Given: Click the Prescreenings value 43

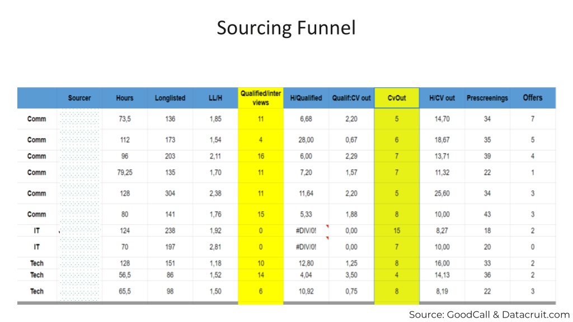Looking at the screenshot, I should 487,214.
